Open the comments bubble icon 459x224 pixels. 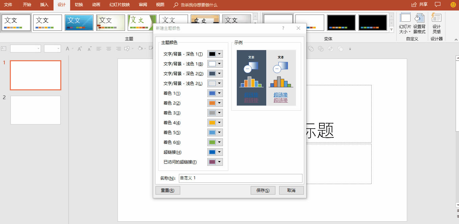point(437,5)
